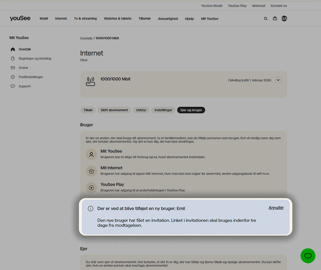Go to Regninger og betaling

tap(35, 58)
